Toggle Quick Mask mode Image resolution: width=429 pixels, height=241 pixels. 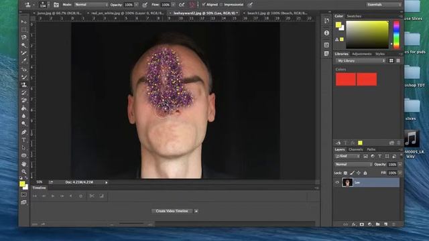24,195
